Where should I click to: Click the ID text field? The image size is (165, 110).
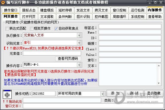130,38
